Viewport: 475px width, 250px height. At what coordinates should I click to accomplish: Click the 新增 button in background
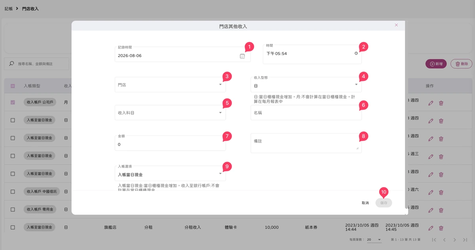coord(436,64)
